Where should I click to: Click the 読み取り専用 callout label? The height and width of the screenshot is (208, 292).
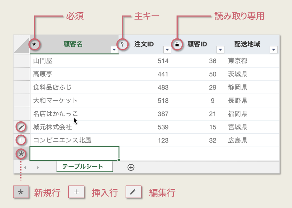pyautogui.click(x=239, y=16)
